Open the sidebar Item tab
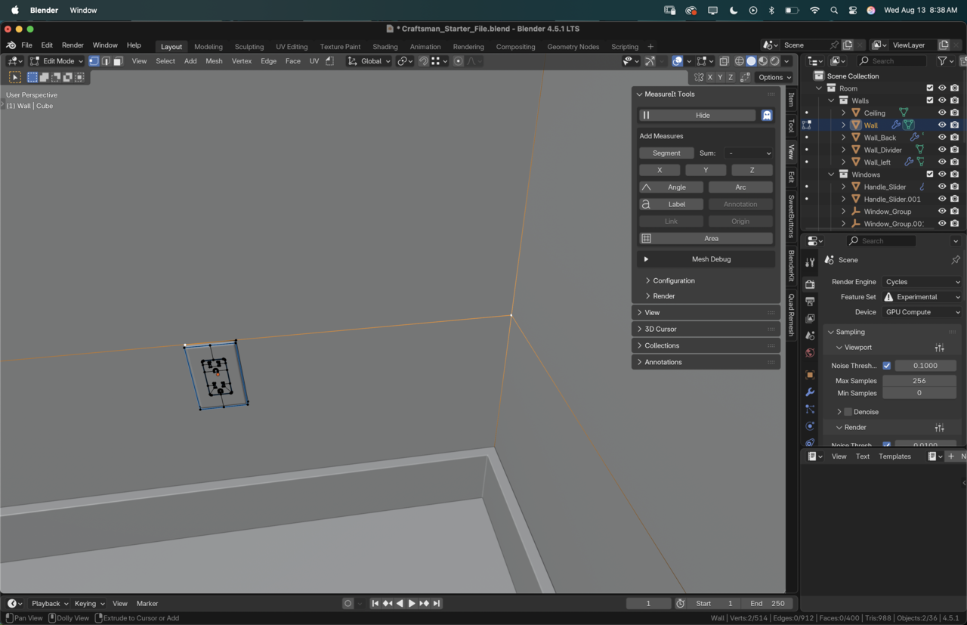 click(791, 100)
